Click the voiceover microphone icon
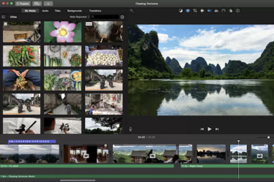274x182 pixels. click(130, 129)
